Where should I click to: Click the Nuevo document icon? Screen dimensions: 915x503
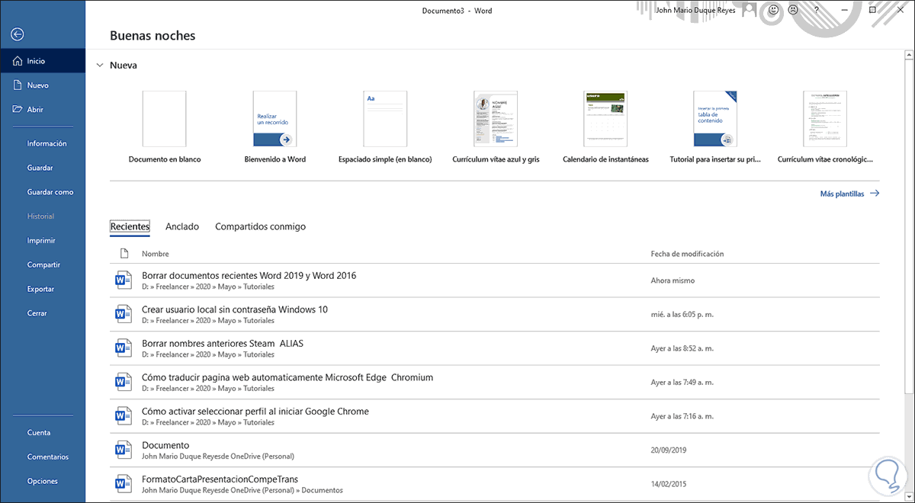(18, 85)
